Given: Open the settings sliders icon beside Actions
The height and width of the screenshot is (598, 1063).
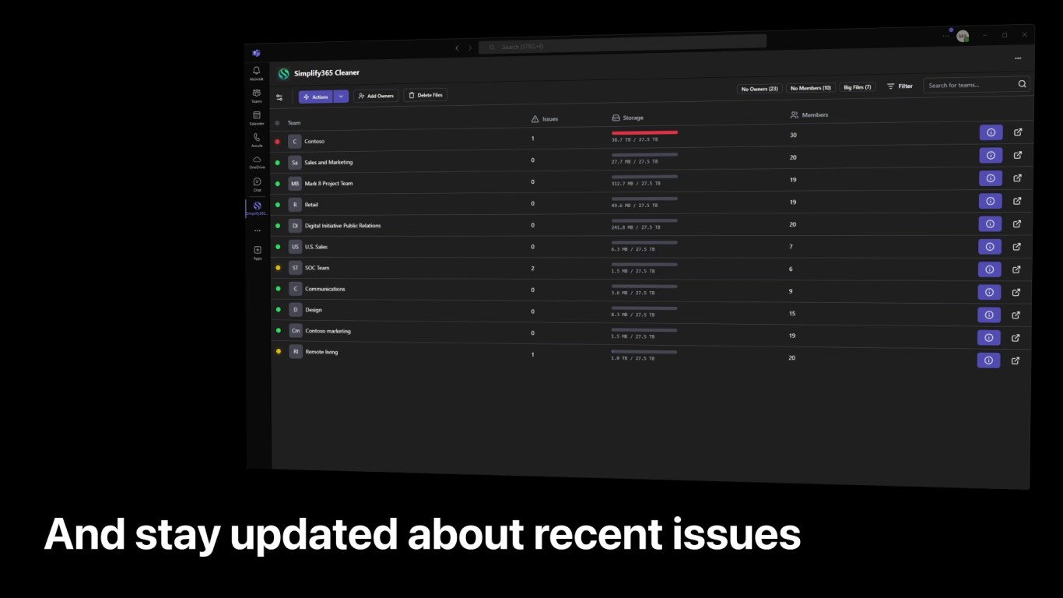Looking at the screenshot, I should click(279, 97).
